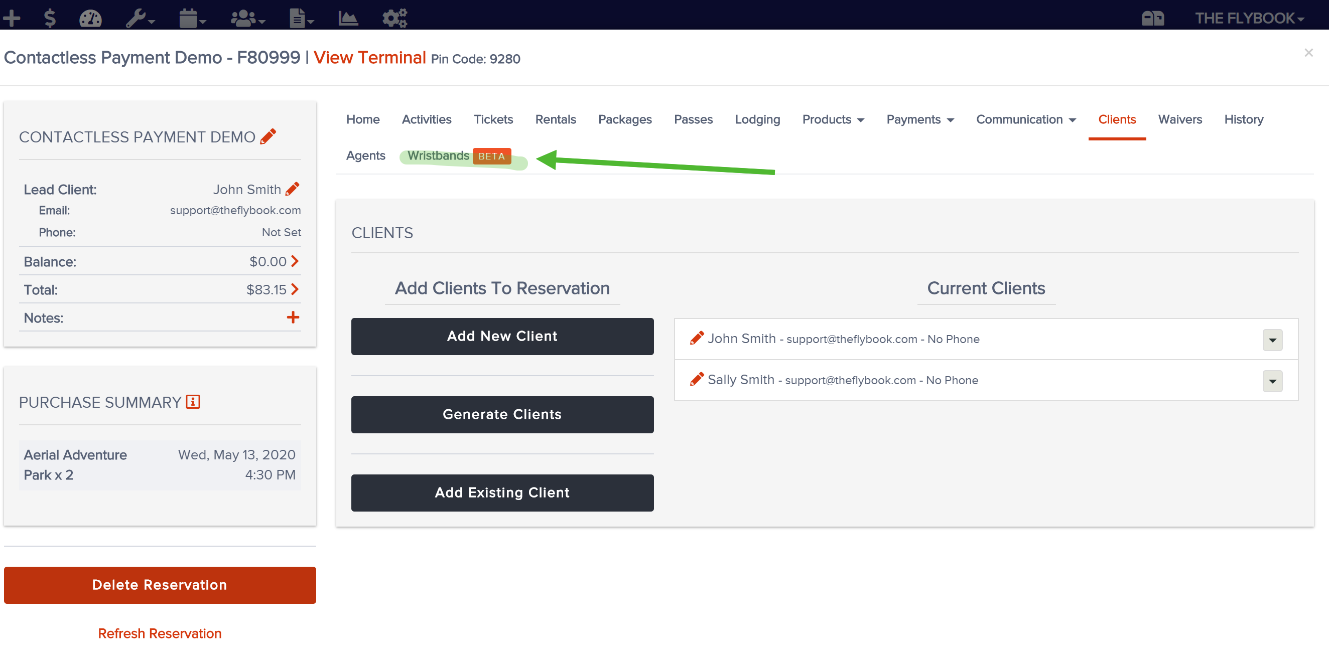Edit the Contactless Payment Demo title pencil

pyautogui.click(x=268, y=136)
